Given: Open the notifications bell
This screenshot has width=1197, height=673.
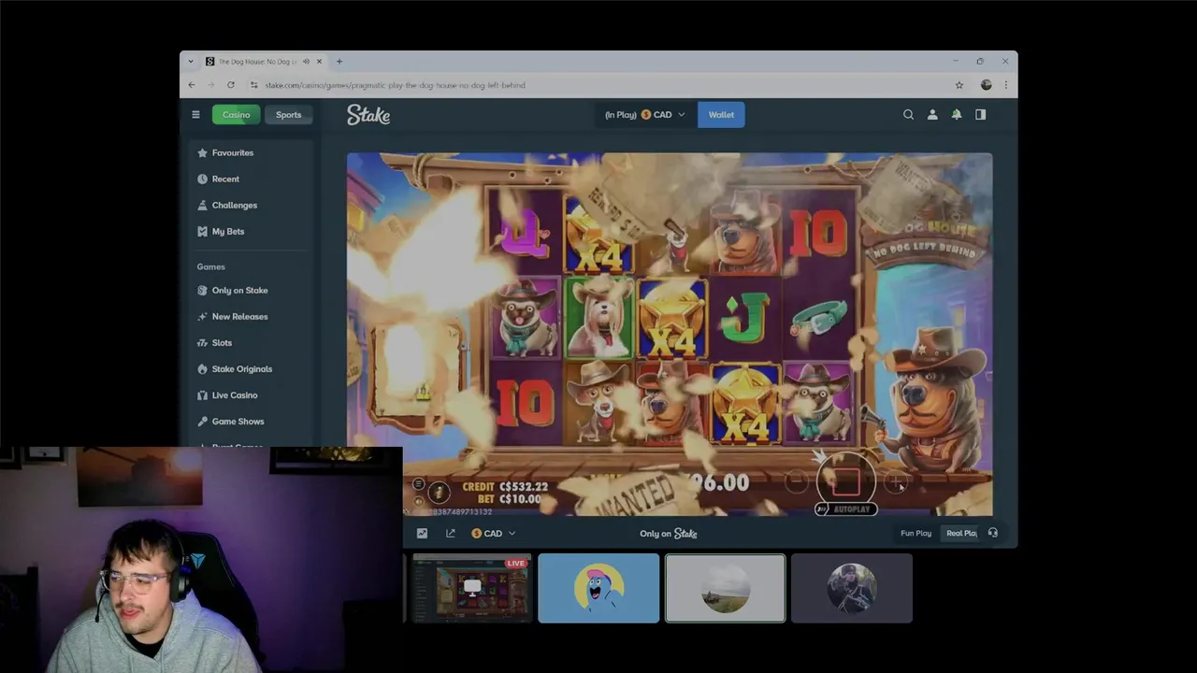Looking at the screenshot, I should (x=957, y=115).
